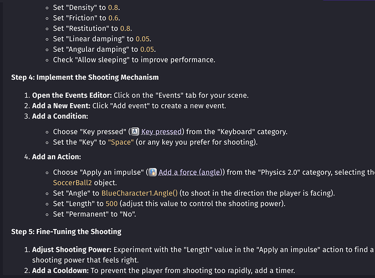Open the Add a force (angle) link
This screenshot has width=375, height=278.
click(190, 172)
